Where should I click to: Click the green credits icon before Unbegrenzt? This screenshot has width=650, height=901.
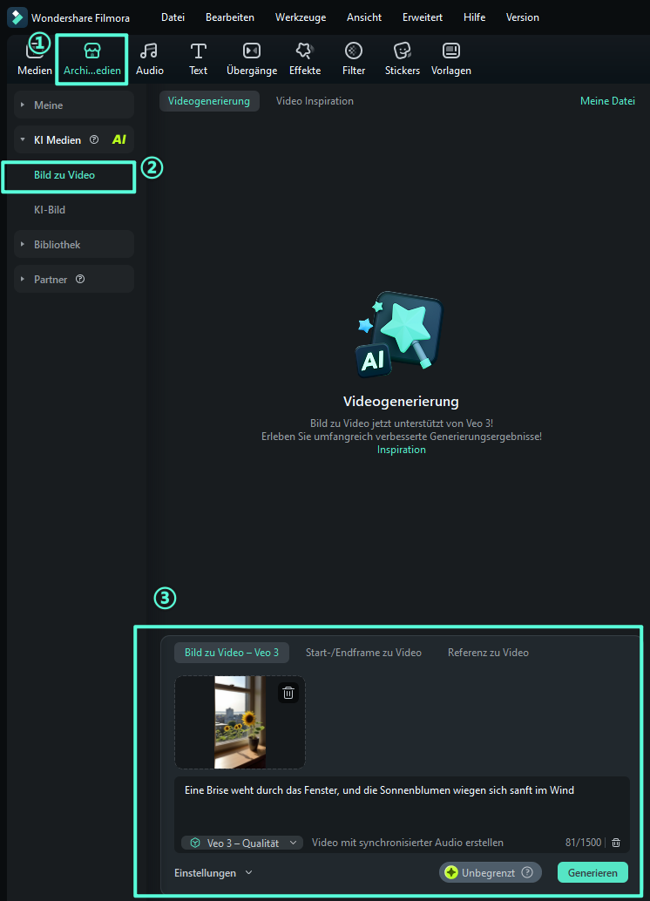click(x=451, y=872)
